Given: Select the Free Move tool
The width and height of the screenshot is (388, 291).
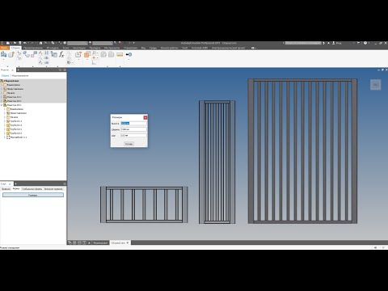Looking at the screenshot, I should [x=19, y=53].
